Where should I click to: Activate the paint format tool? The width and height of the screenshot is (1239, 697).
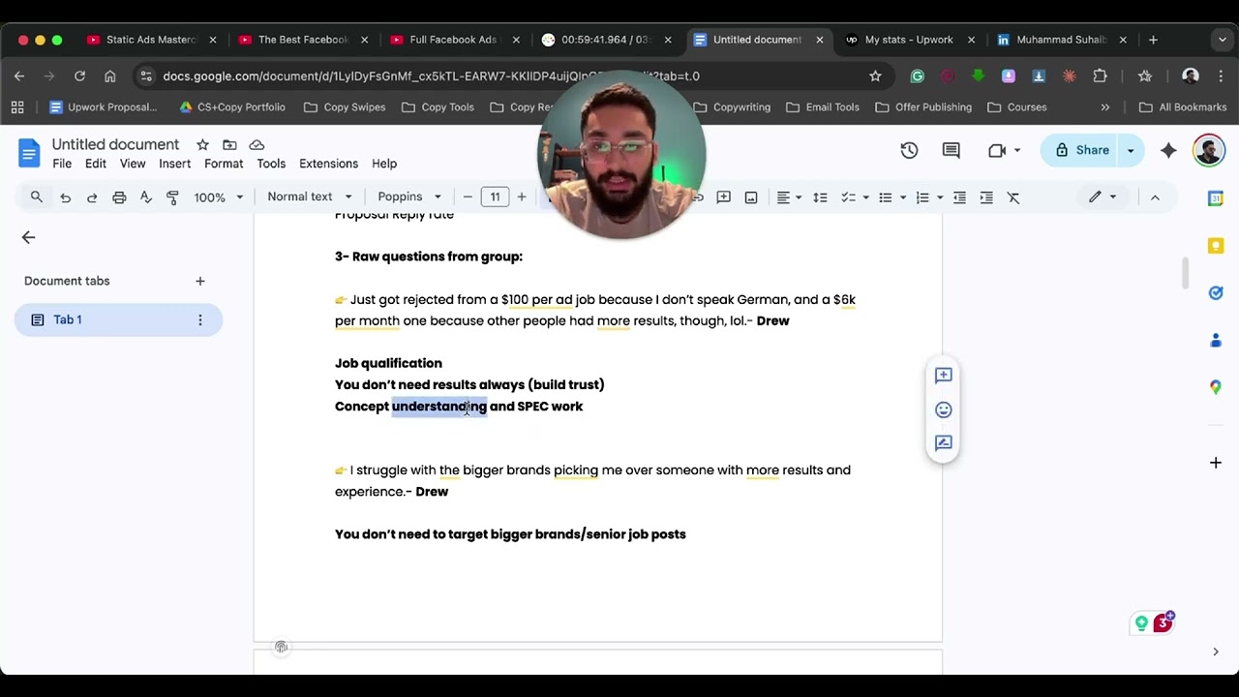click(173, 197)
